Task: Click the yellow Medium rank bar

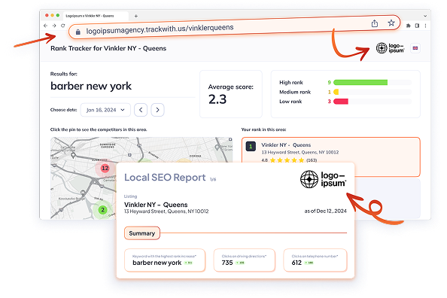Action: coord(336,92)
